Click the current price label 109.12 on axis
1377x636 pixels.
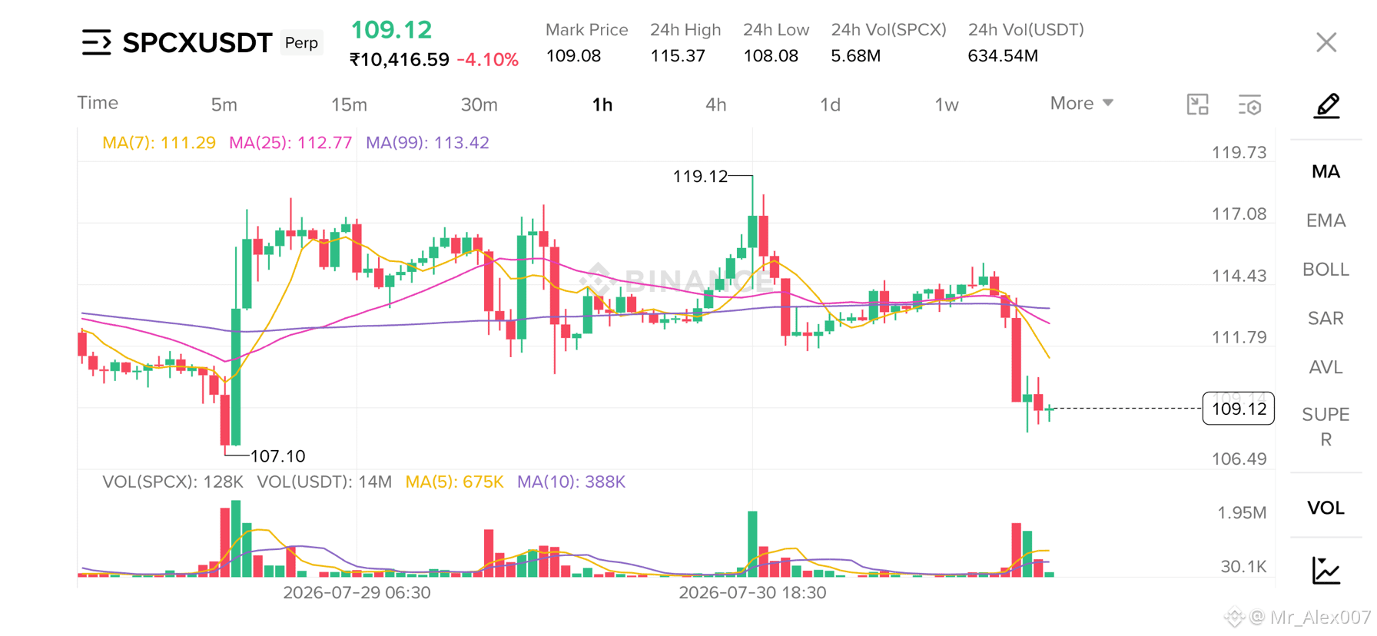tap(1238, 409)
